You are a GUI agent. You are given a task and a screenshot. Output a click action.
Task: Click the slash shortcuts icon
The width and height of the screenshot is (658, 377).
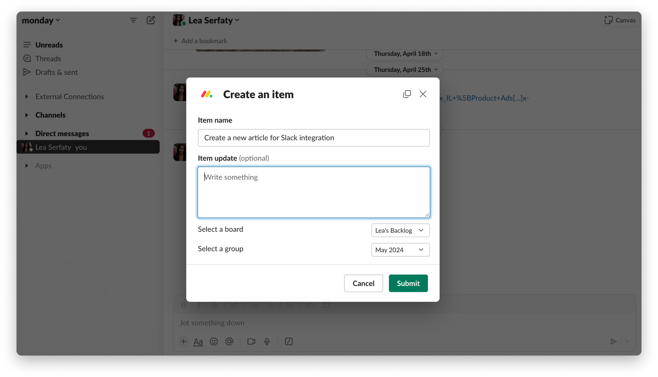289,342
